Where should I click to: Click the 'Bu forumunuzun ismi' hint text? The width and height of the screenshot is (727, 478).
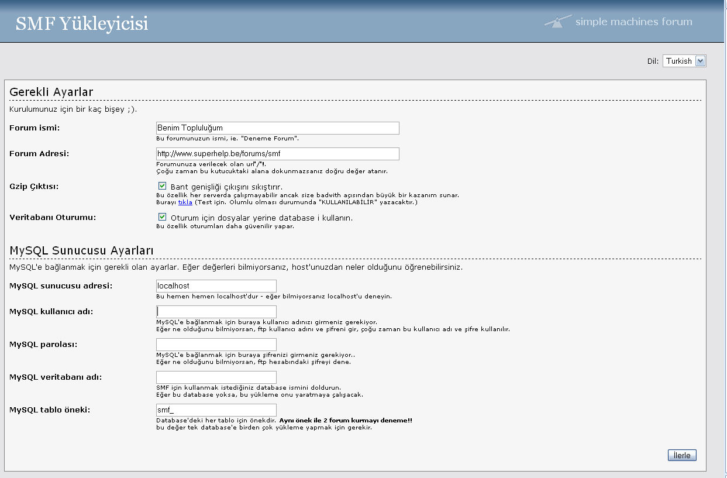(228, 139)
